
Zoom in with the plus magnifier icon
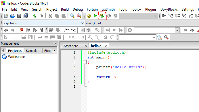click(90, 37)
